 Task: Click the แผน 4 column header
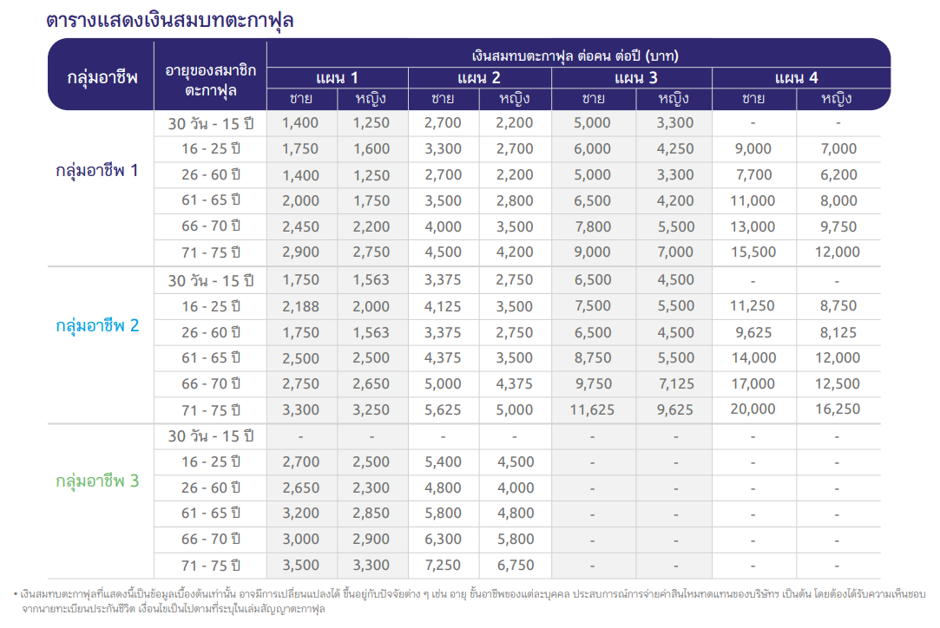(x=796, y=78)
